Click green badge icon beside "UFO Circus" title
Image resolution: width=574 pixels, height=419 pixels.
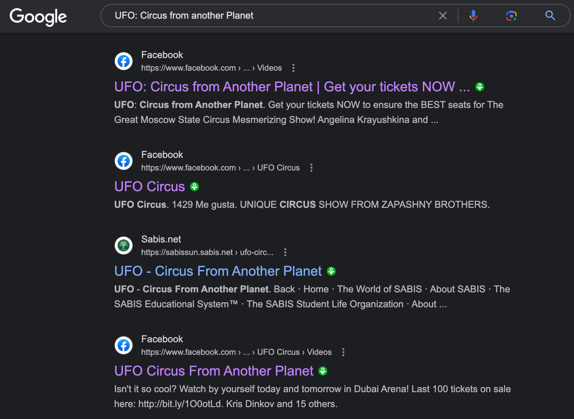coord(194,187)
